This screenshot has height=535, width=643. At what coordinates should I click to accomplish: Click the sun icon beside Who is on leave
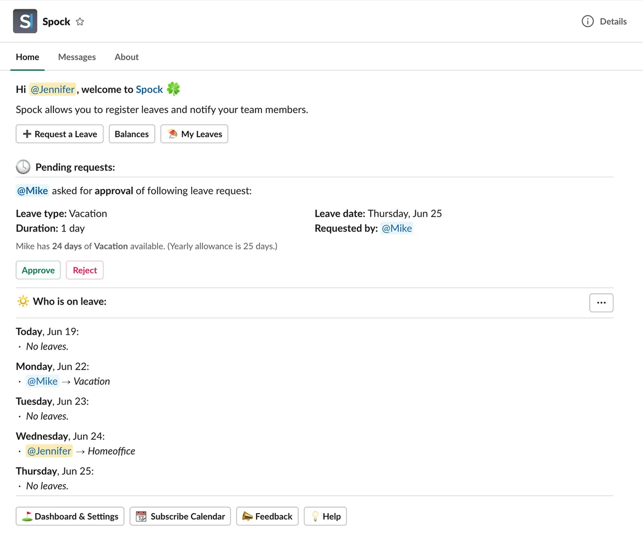(x=23, y=301)
